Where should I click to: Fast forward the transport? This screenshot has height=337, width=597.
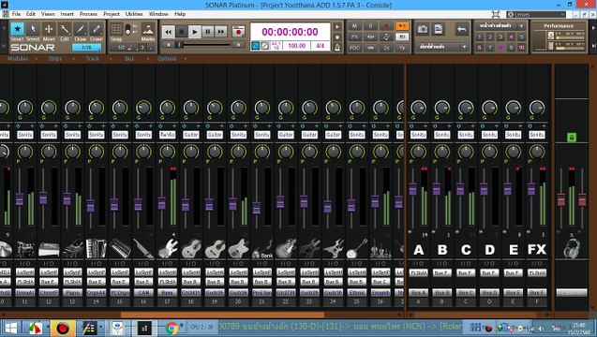click(x=221, y=32)
